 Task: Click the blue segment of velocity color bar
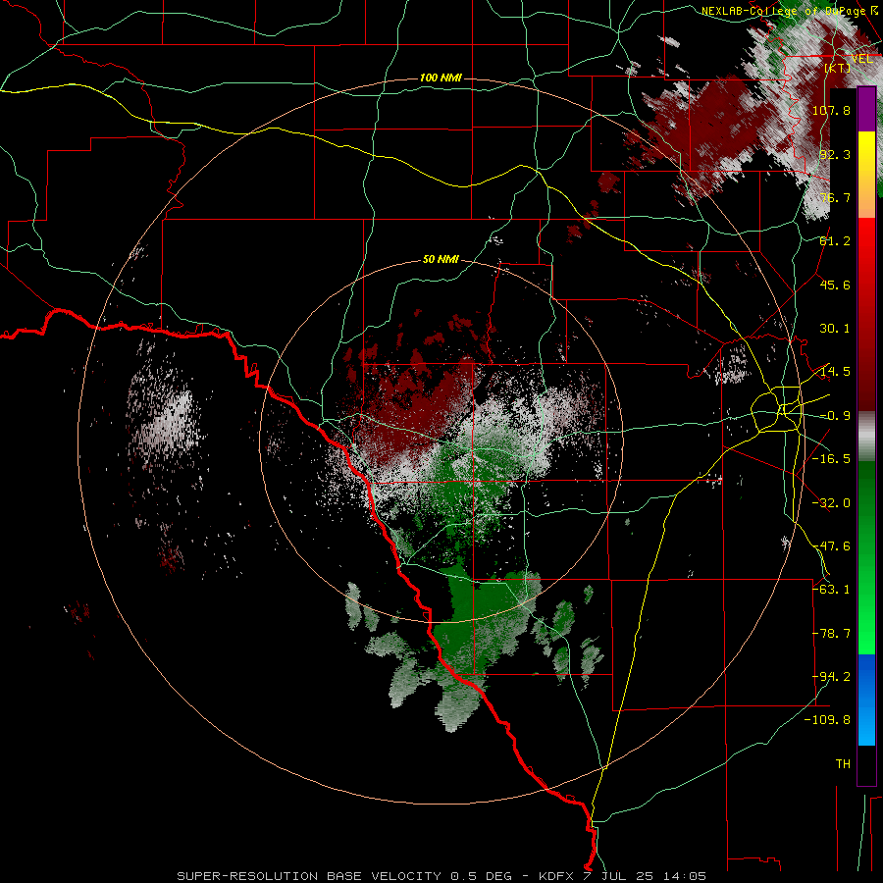866,700
